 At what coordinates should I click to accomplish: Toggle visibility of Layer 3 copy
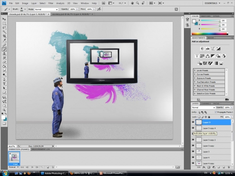coord(193,145)
